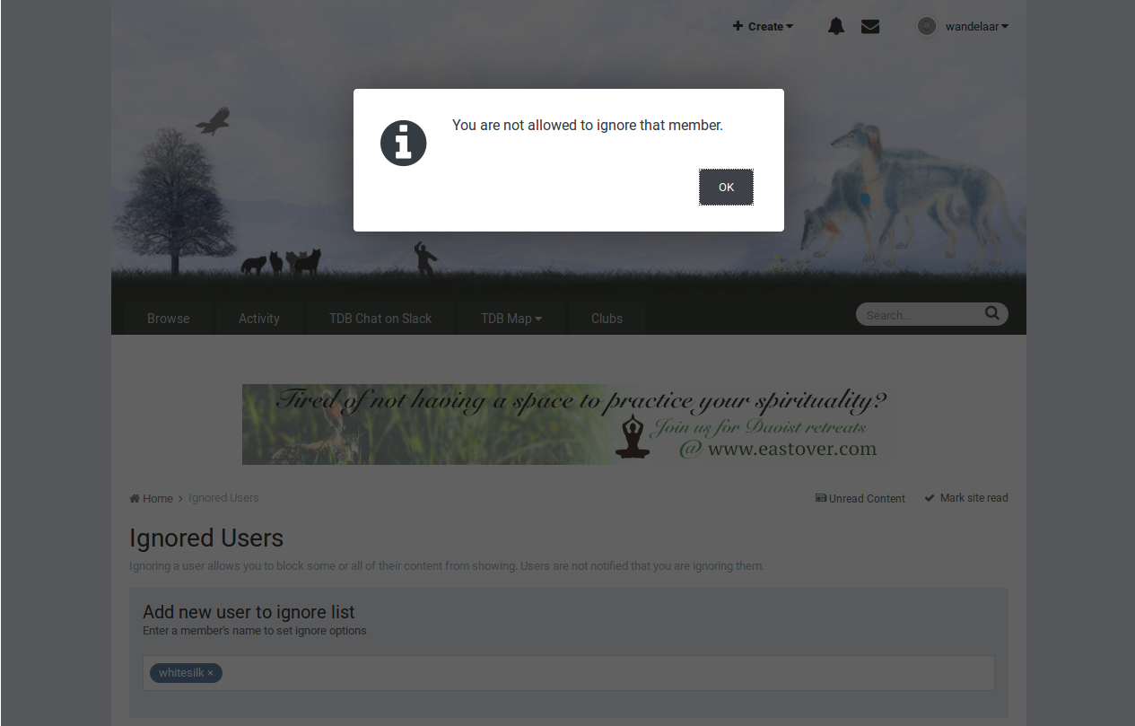This screenshot has width=1135, height=726.
Task: Open the notifications bell icon
Action: [836, 26]
